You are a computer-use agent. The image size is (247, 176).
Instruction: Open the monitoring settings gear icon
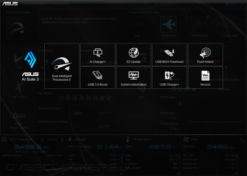pos(242,140)
